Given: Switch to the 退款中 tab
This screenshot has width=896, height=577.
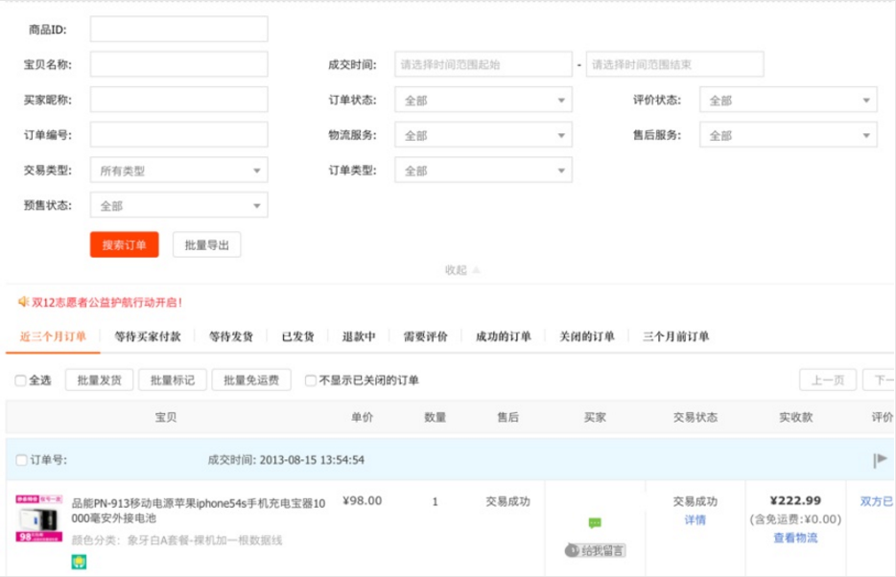Looking at the screenshot, I should point(359,337).
